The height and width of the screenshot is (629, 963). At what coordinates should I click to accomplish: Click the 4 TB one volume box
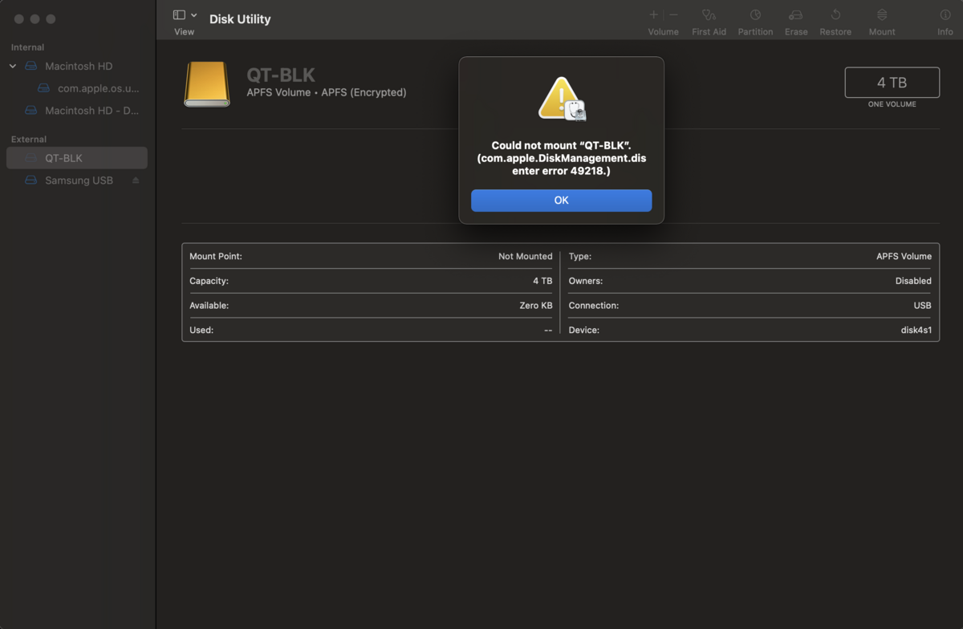[x=892, y=83]
